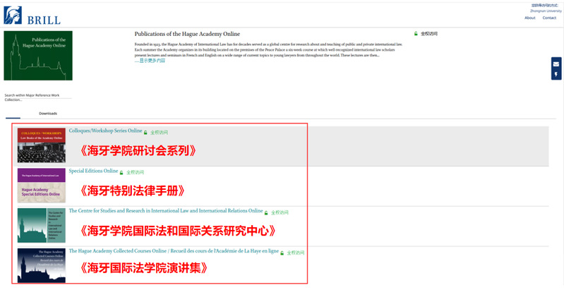
Task: Open the About page
Action: coord(529,18)
